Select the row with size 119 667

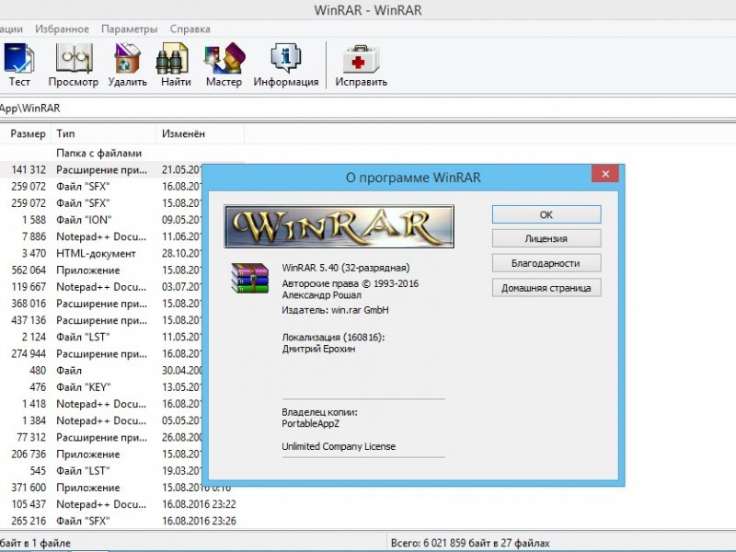(101, 287)
